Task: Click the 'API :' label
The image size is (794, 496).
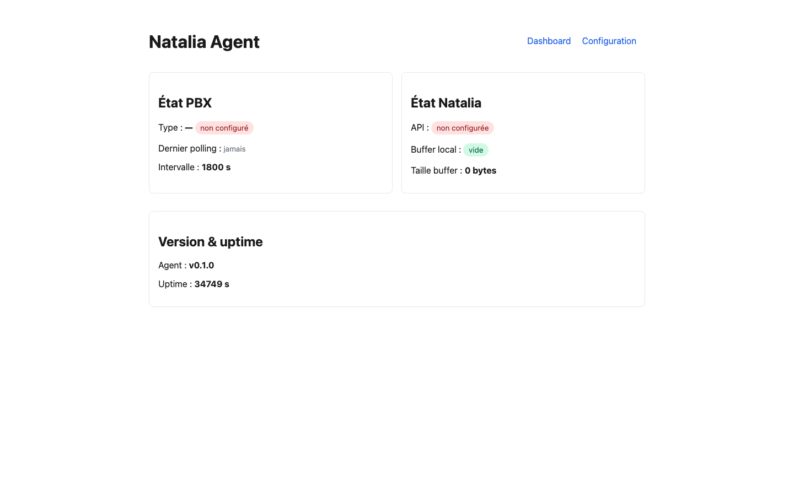Action: [420, 127]
